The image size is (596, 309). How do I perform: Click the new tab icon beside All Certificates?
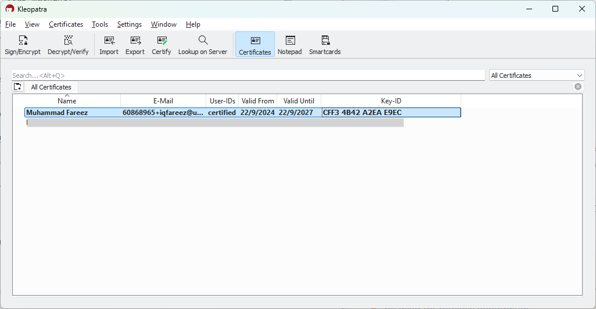coord(17,87)
